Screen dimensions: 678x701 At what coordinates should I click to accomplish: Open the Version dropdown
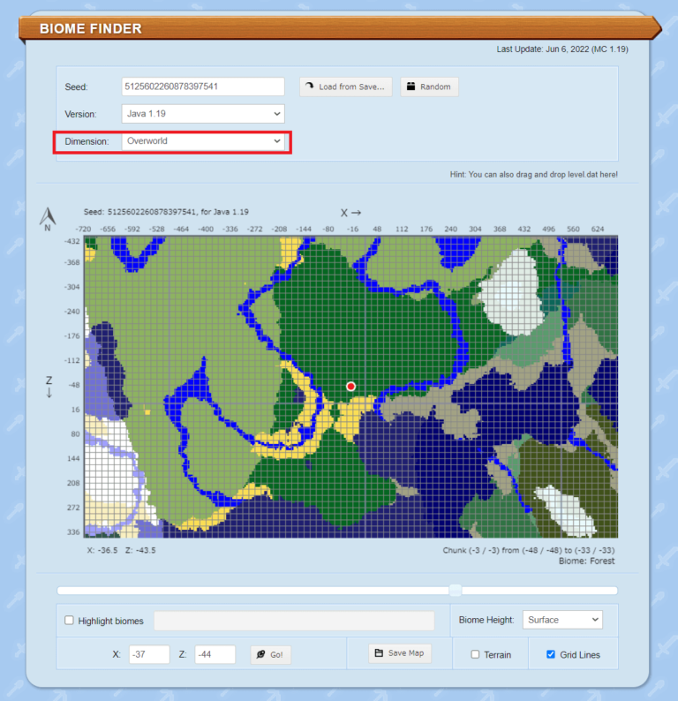tap(203, 114)
